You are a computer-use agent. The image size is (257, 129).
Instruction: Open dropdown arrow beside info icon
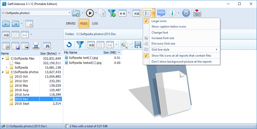pos(178,13)
